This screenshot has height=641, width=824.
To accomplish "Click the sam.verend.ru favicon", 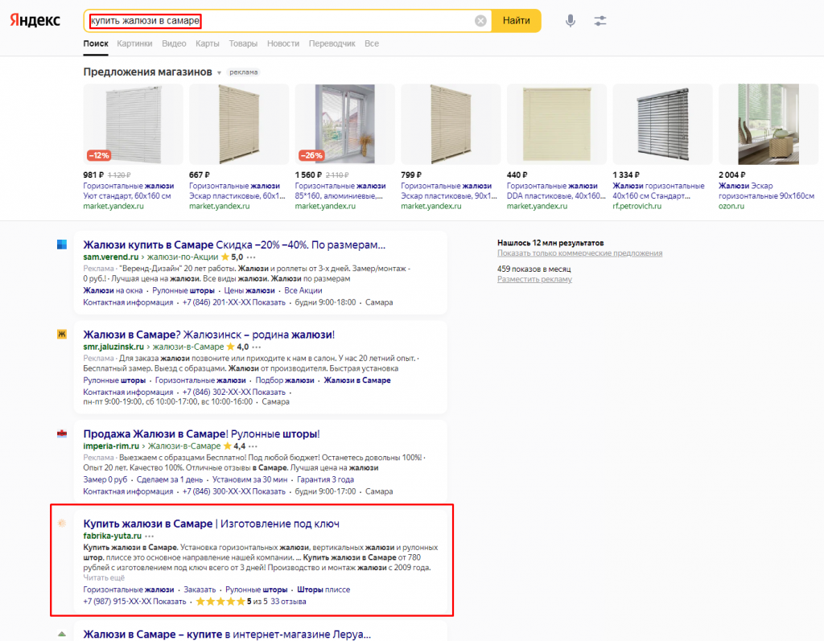I will (62, 244).
